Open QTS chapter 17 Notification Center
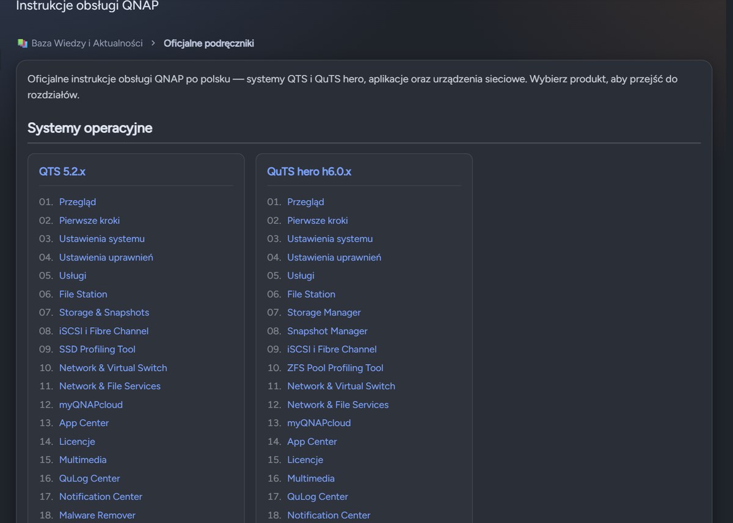733x523 pixels. (101, 497)
